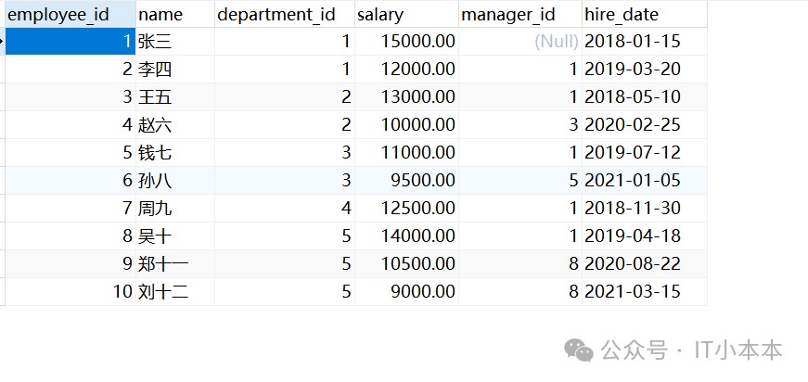Click the manager_id column header
This screenshot has width=808, height=382.
click(x=520, y=15)
